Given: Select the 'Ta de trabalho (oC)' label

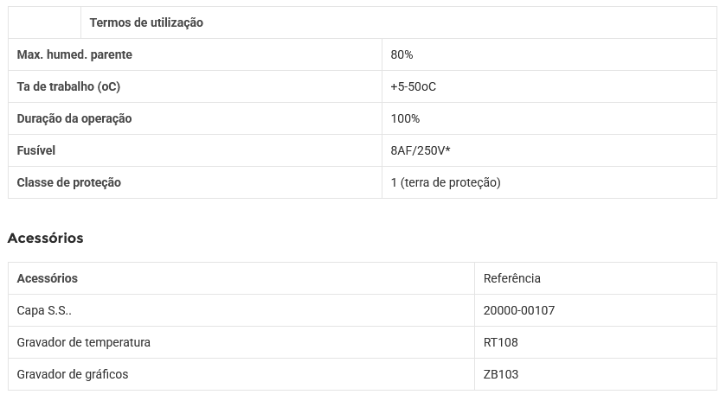Looking at the screenshot, I should [x=68, y=86].
